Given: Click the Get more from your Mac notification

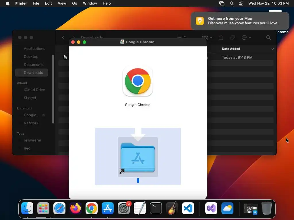Looking at the screenshot, I should click(x=240, y=21).
